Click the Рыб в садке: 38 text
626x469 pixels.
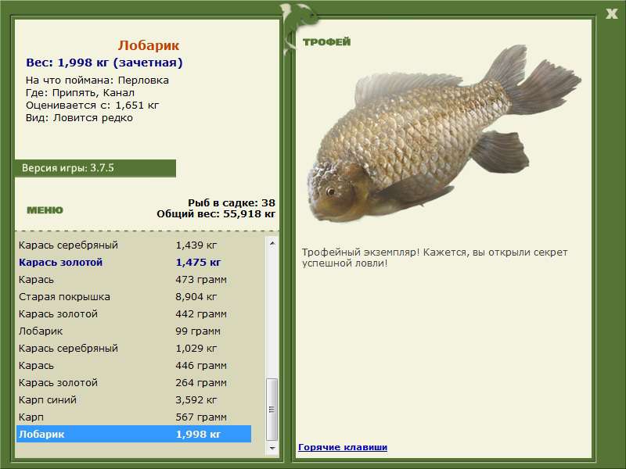click(x=232, y=202)
